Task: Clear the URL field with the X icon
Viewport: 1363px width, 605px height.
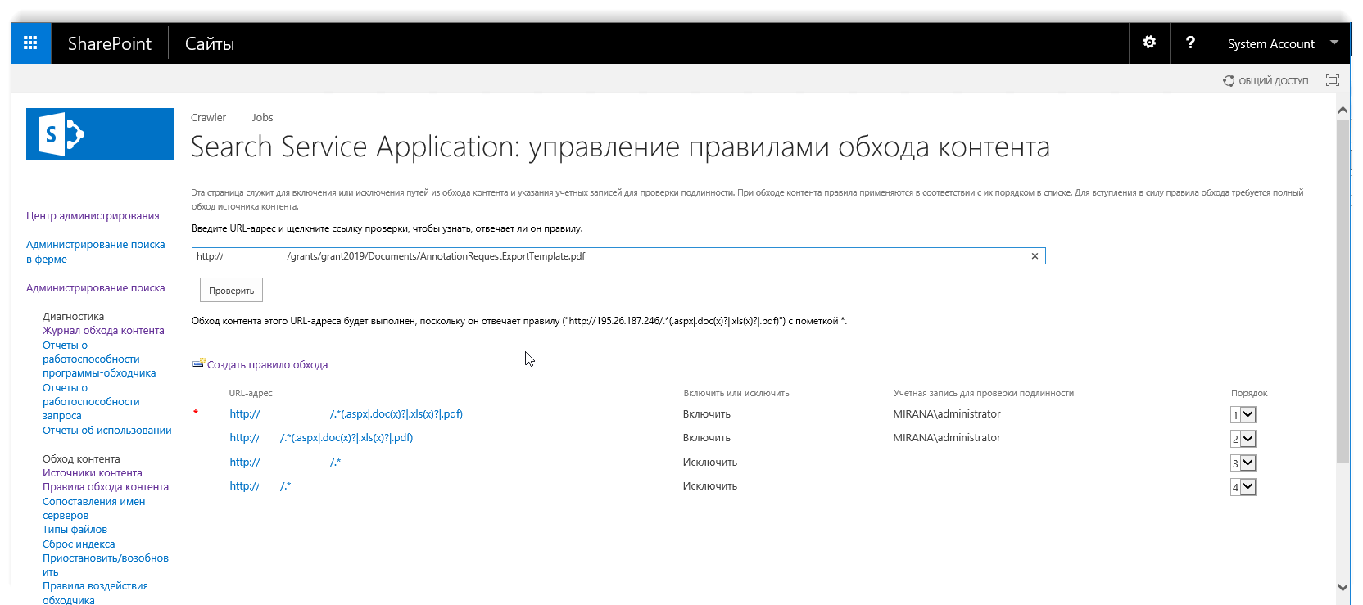Action: (1035, 256)
